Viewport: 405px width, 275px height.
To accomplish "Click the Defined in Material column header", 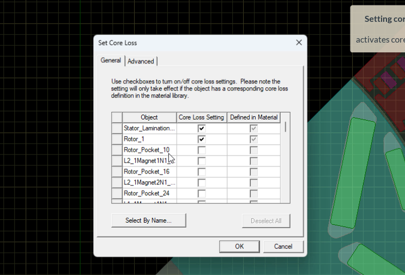I will pyautogui.click(x=253, y=117).
